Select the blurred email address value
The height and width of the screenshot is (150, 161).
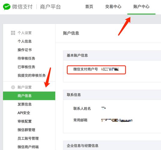tap(117, 120)
